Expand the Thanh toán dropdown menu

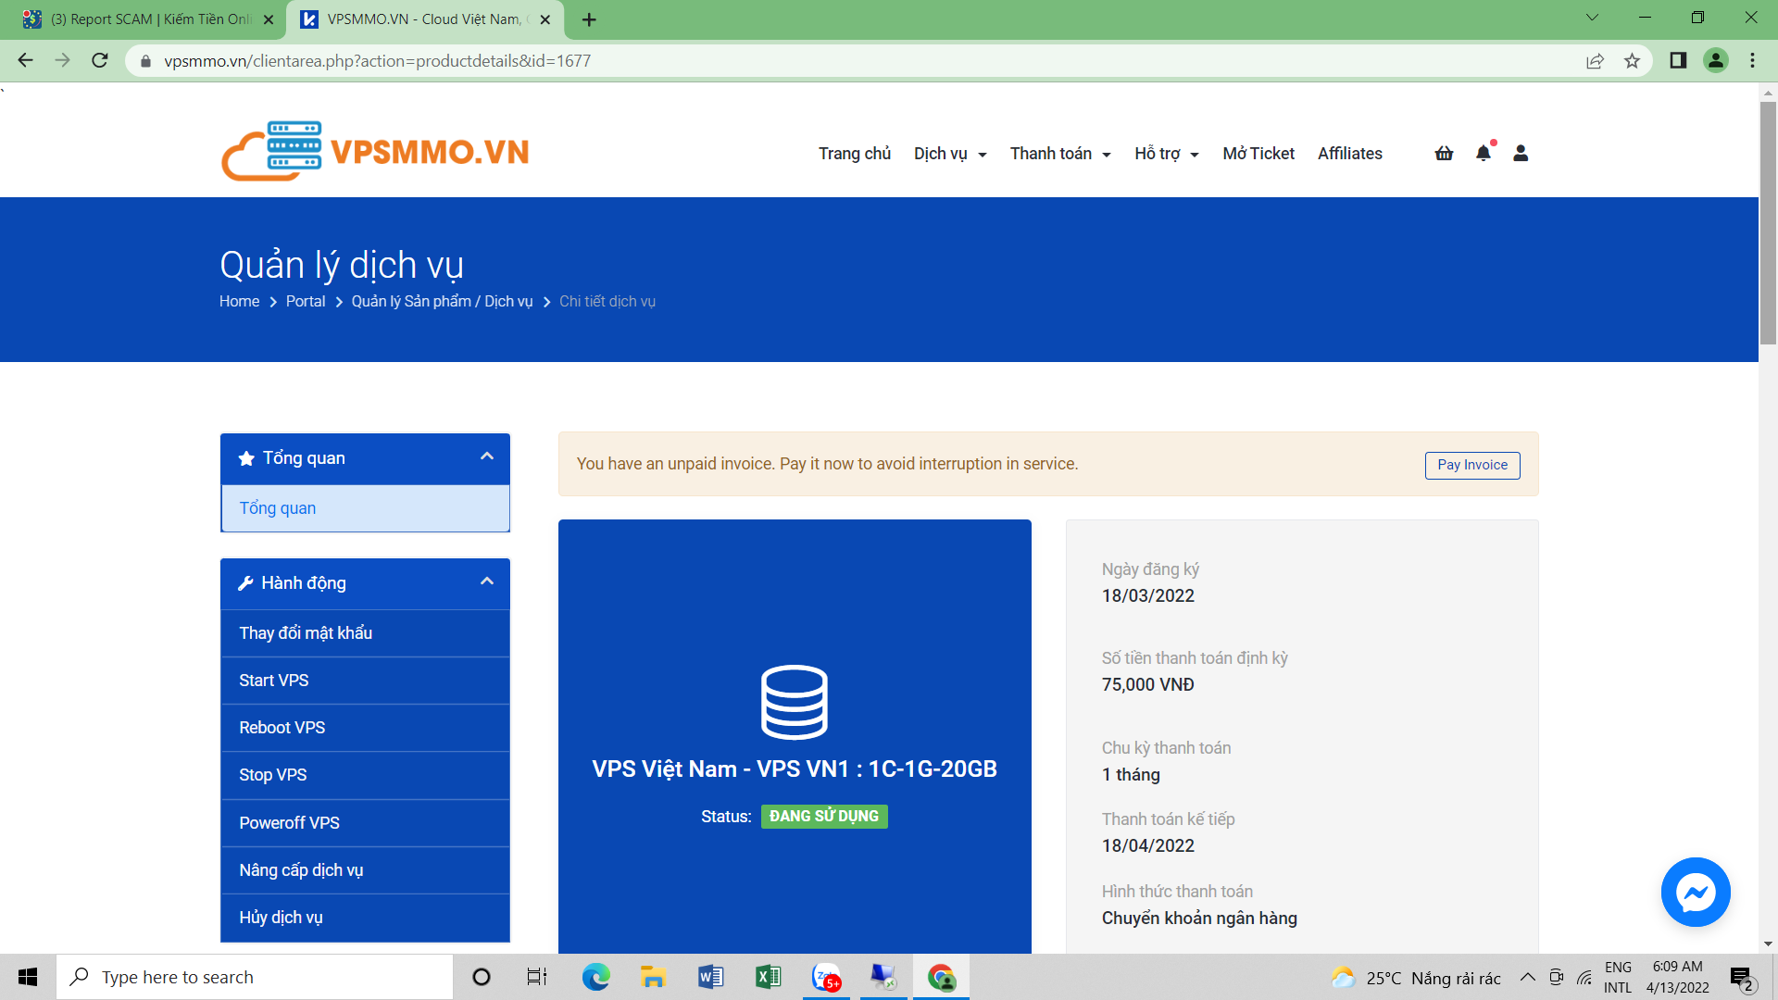[1060, 154]
